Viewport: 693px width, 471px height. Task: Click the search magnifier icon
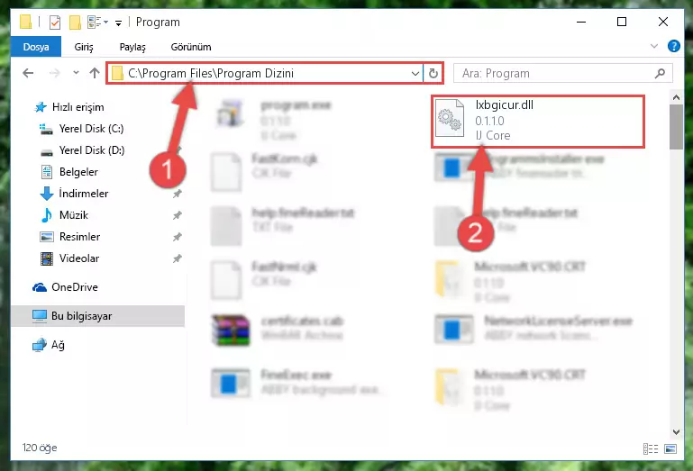coord(660,73)
